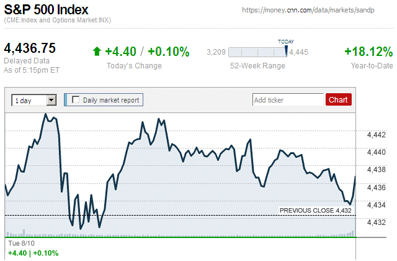Click the Tue 8/10 date label

point(18,244)
